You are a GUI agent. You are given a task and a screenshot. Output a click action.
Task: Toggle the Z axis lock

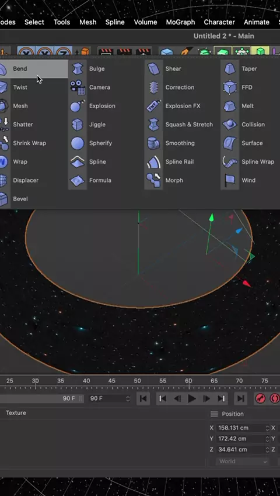[63, 52]
